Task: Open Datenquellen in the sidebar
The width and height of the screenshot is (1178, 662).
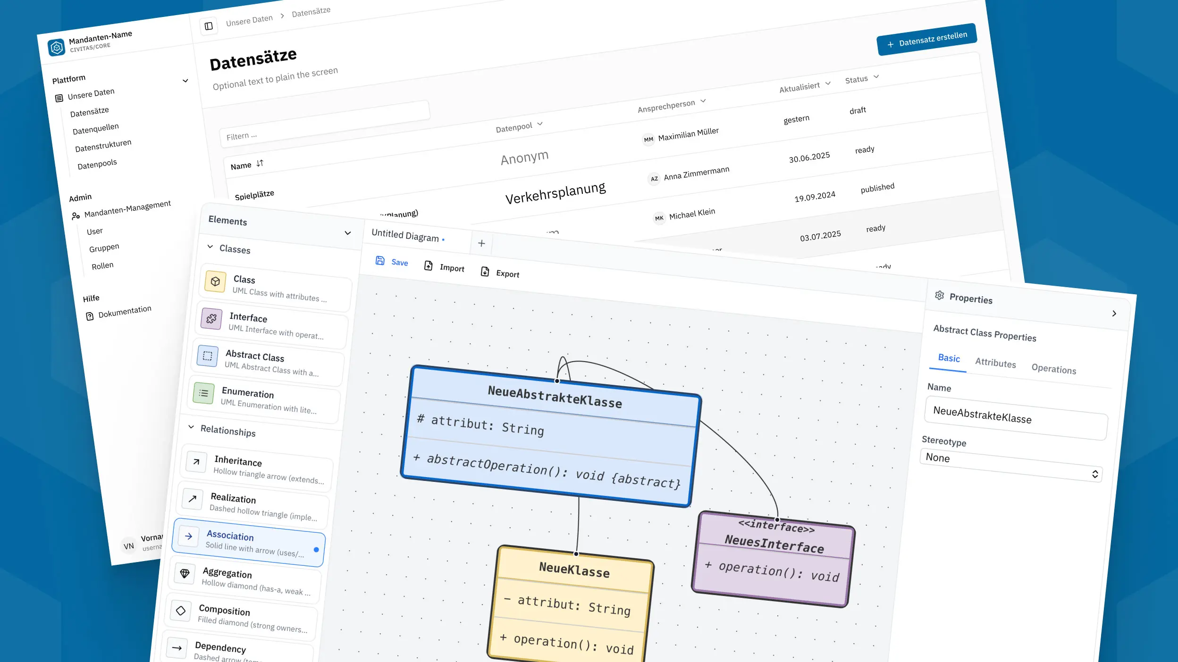Action: click(96, 129)
